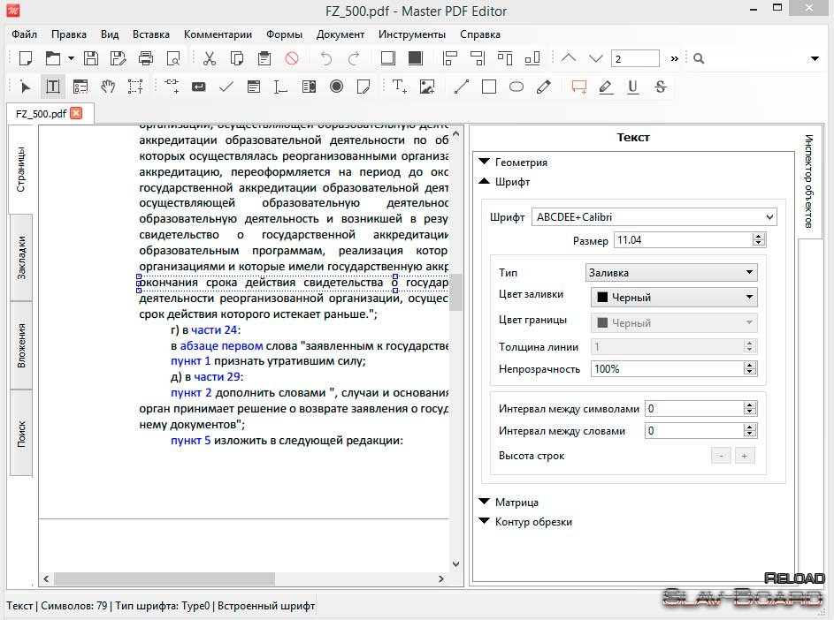This screenshot has height=620, width=834.
Task: Select the Strikethrough text tool
Action: pos(660,87)
